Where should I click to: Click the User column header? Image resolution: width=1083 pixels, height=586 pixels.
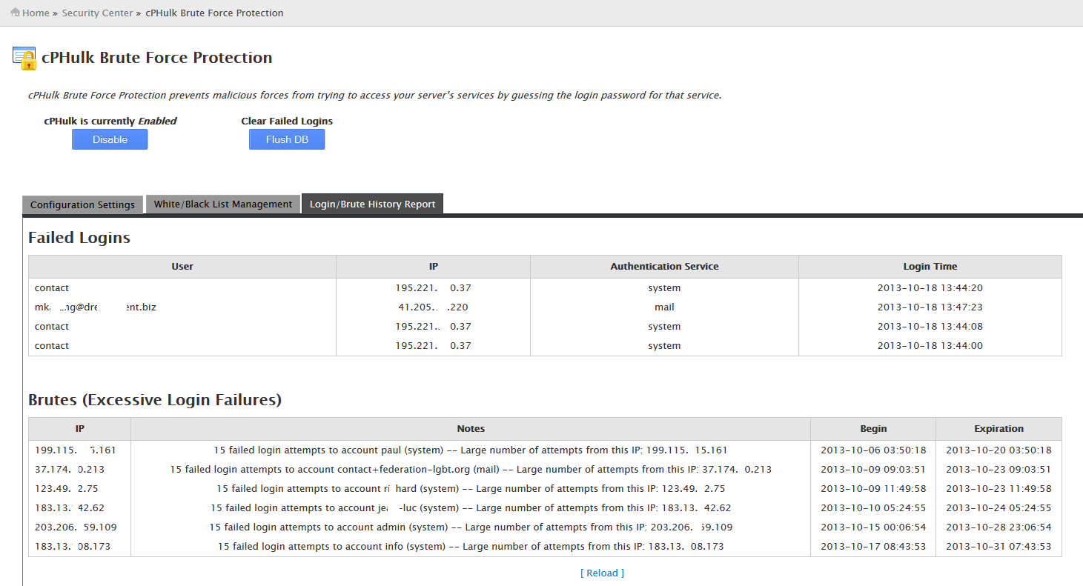click(x=182, y=267)
